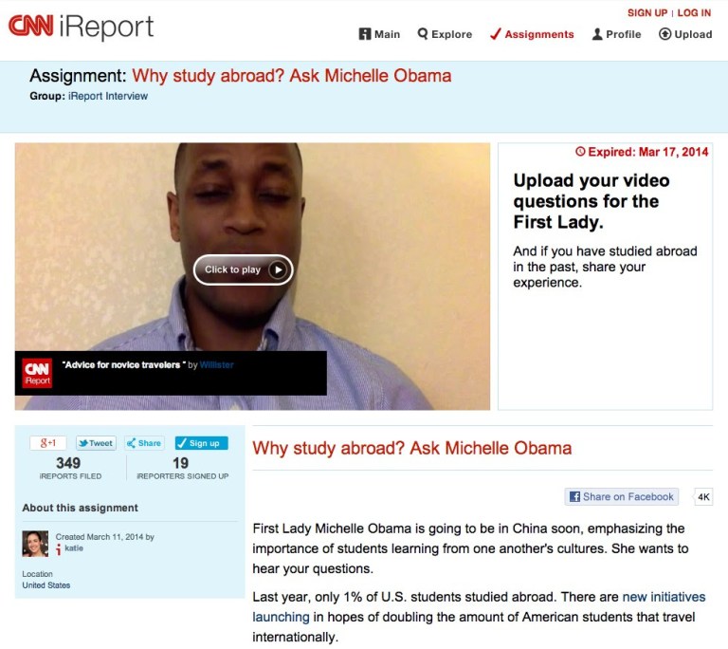
Task: Click Share on Facebook button
Action: tap(621, 496)
